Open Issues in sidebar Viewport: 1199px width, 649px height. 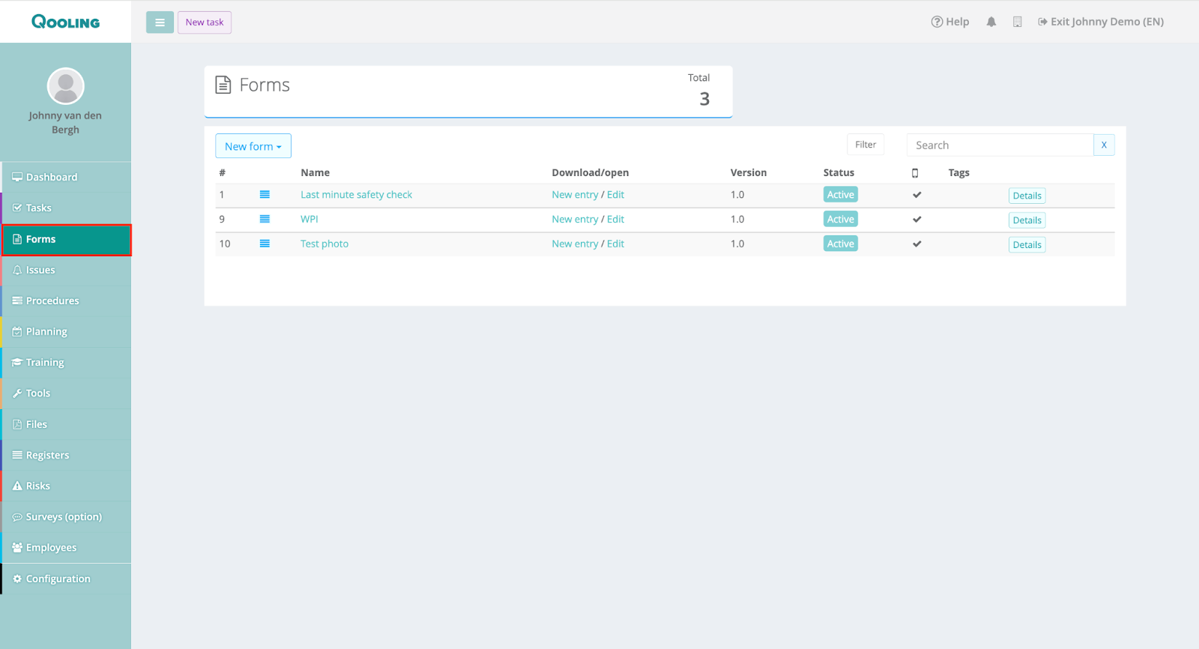(x=66, y=270)
